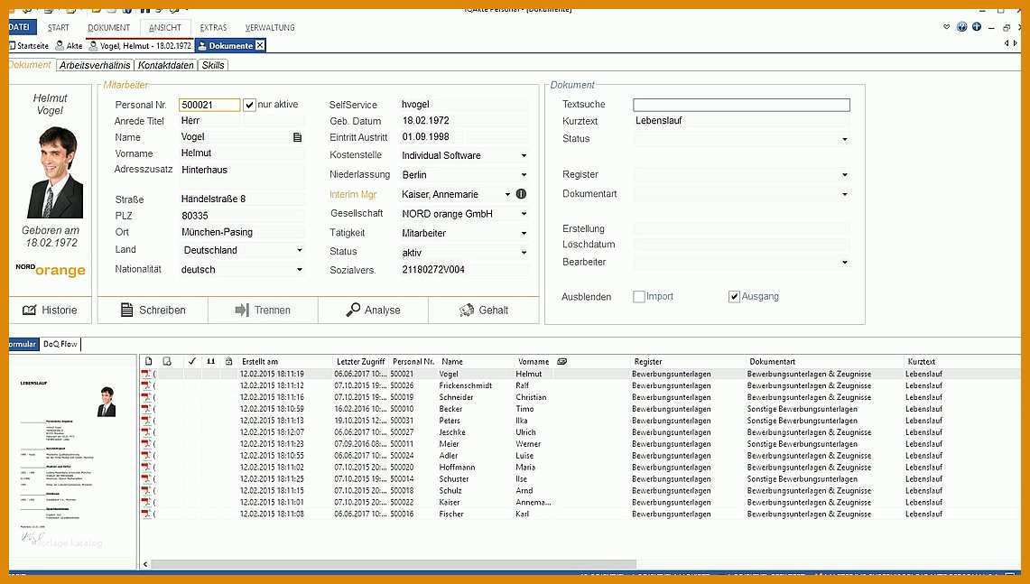Viewport: 1030px width, 584px height.
Task: Click the PDF icon in the Kaiser row
Action: click(146, 502)
